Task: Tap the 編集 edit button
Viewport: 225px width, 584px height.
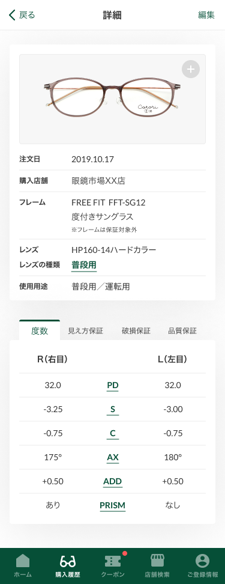Action: [x=206, y=15]
